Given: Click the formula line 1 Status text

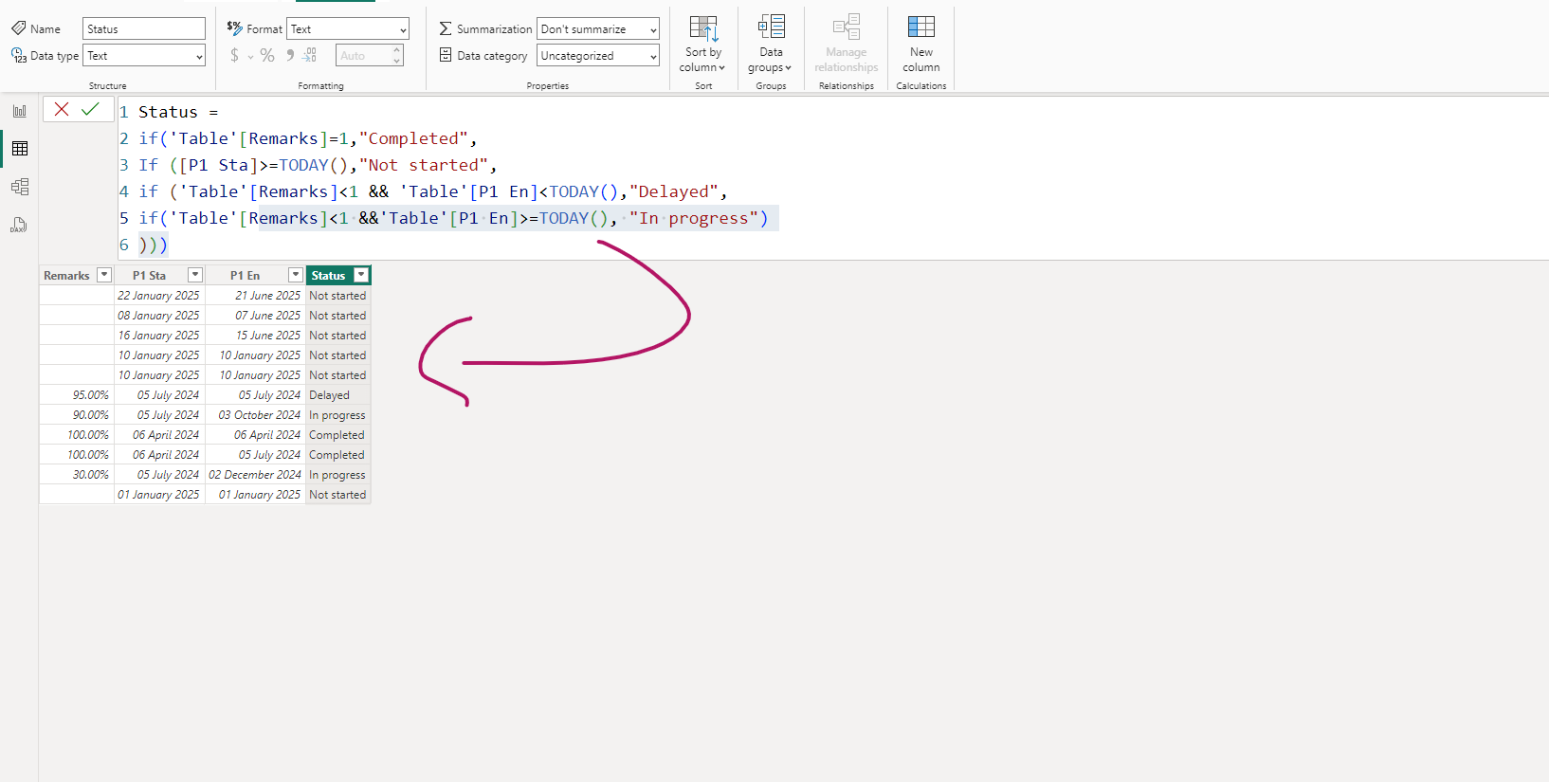Looking at the screenshot, I should [x=168, y=112].
